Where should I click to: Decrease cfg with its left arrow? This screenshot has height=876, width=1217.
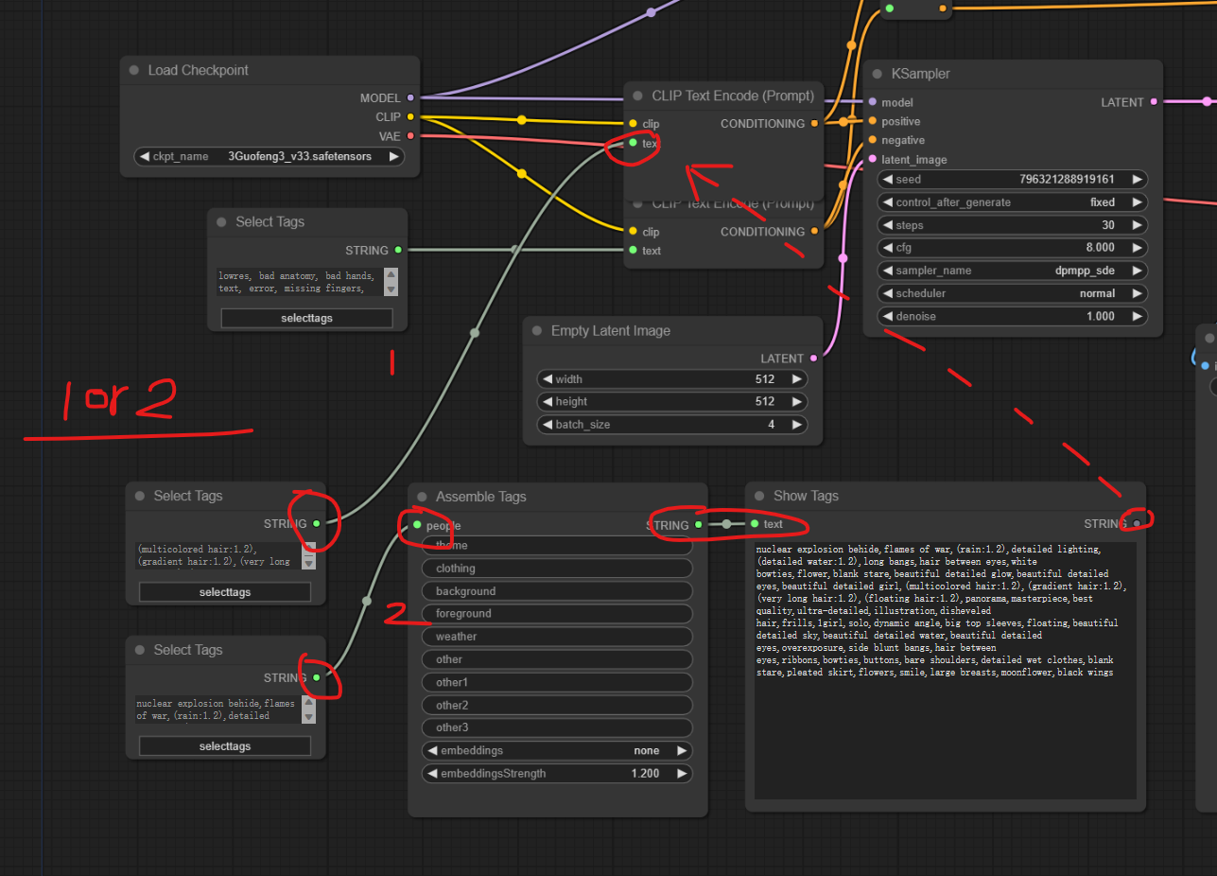tap(888, 248)
